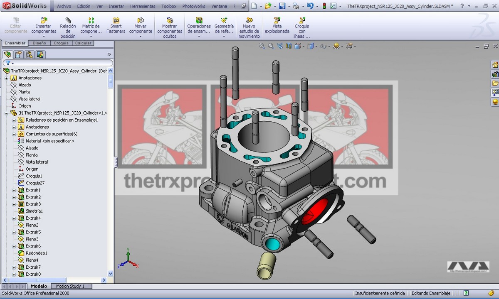Screen dimensions: 499x299
Task: Expand the Conjuntos de superficies(6) node
Action: 14,134
